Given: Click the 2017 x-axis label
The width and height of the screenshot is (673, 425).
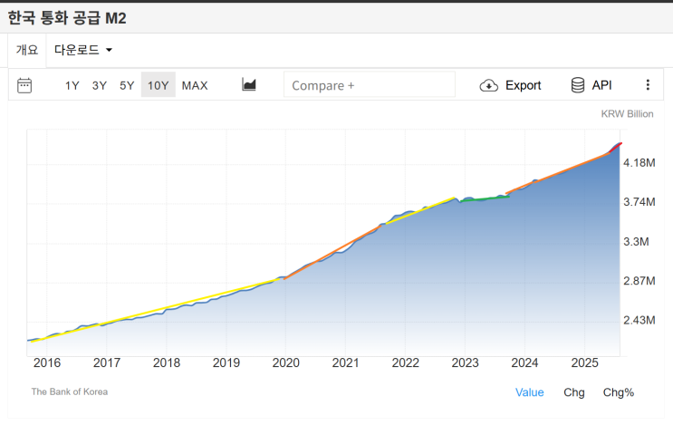Looking at the screenshot, I should (107, 363).
